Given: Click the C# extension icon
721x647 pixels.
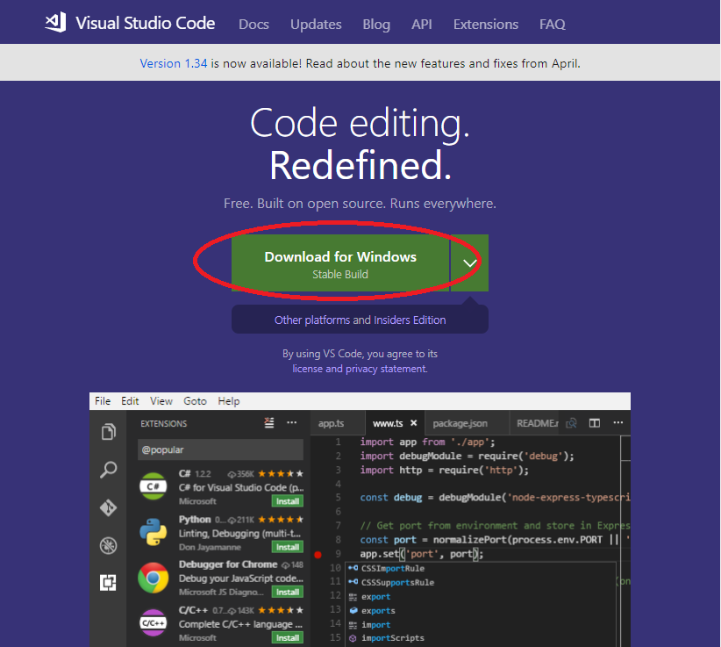Looking at the screenshot, I should coord(153,486).
